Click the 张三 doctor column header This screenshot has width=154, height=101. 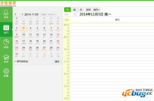(118, 20)
